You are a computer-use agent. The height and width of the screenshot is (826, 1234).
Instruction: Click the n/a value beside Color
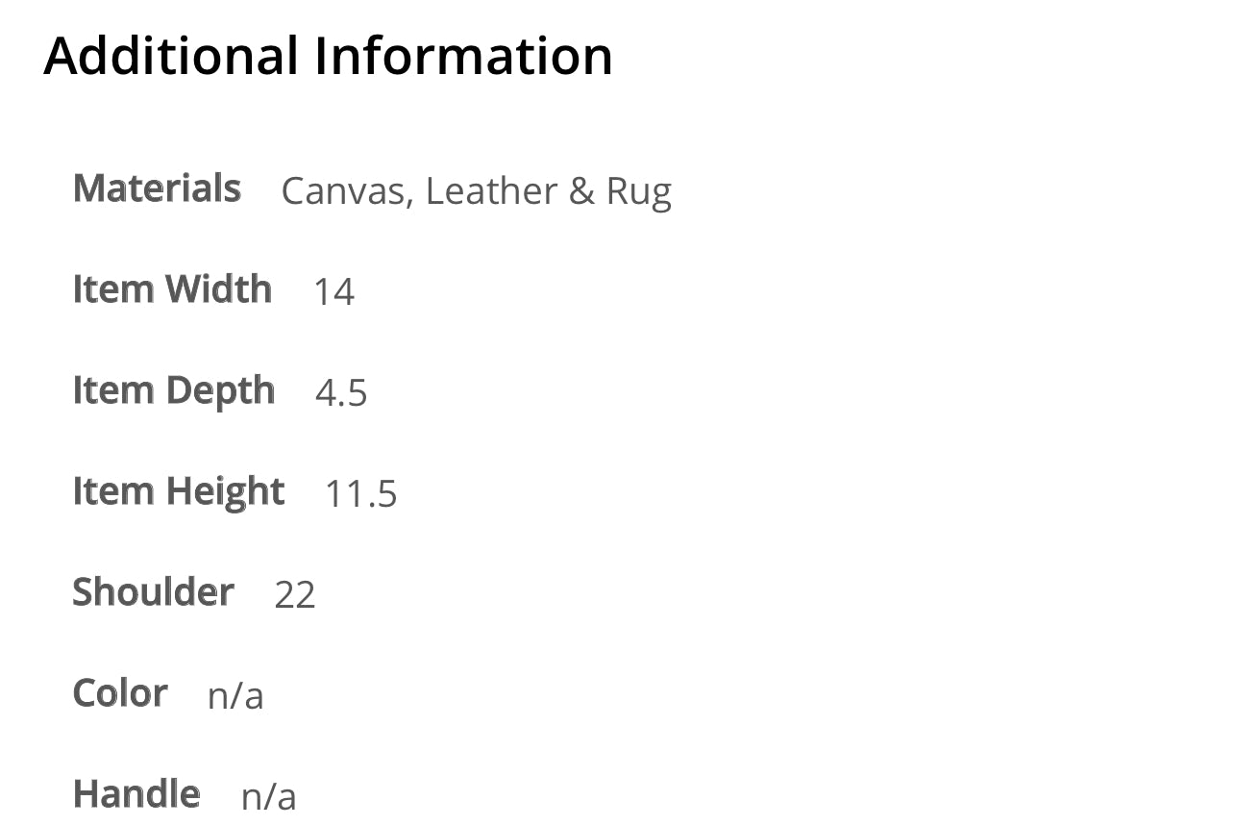click(235, 695)
